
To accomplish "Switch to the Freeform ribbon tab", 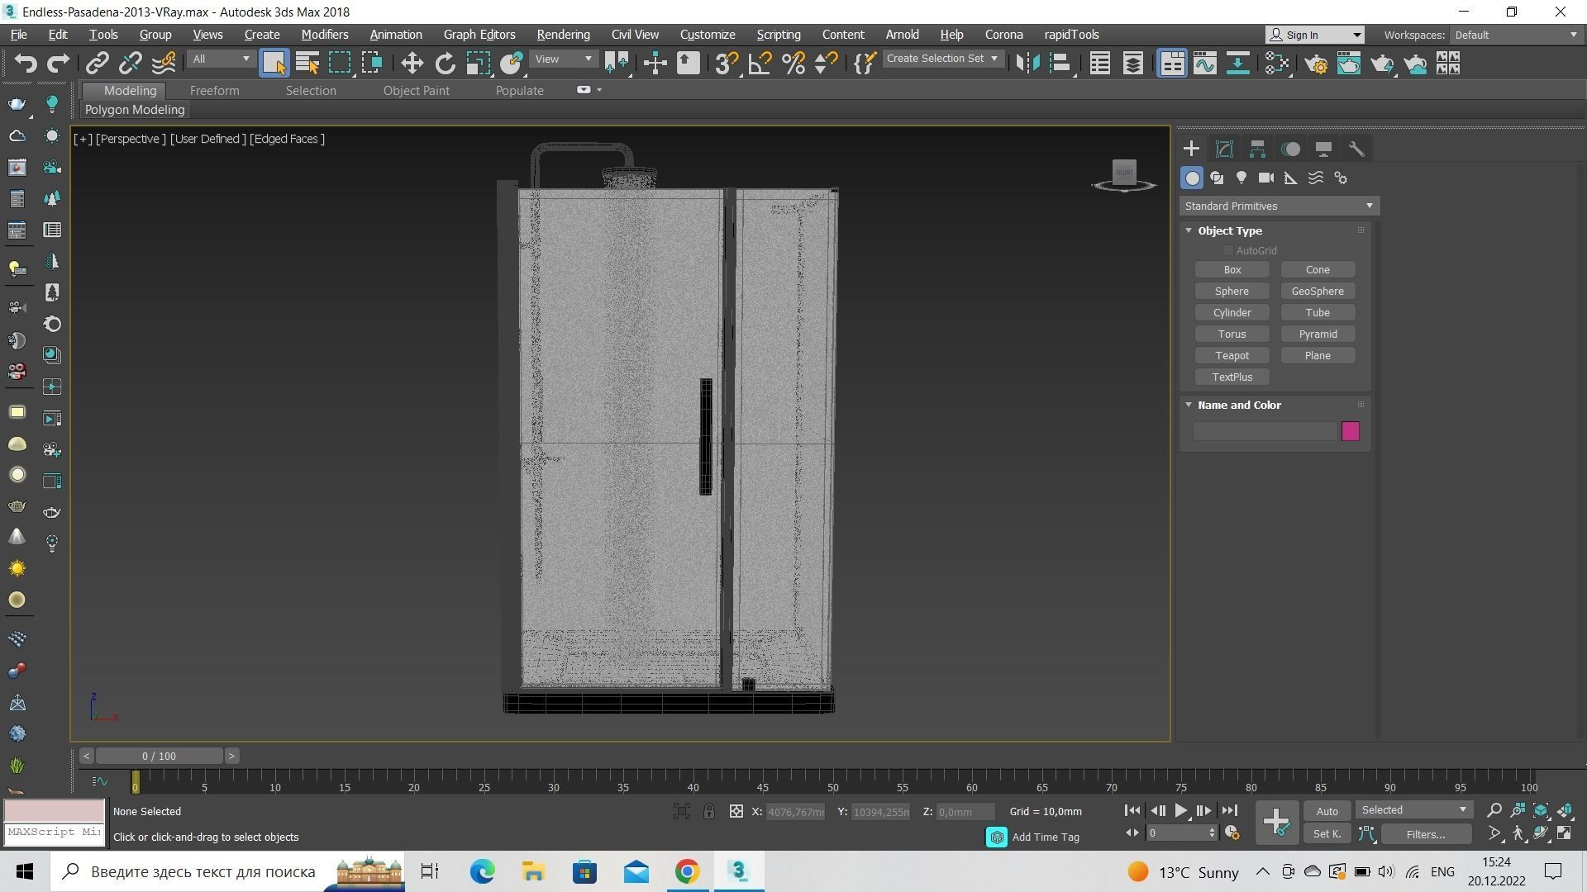I will coord(214,91).
